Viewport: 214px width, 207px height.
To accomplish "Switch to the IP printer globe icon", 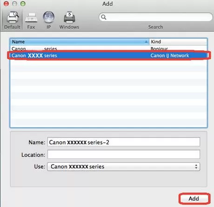I will click(49, 17).
